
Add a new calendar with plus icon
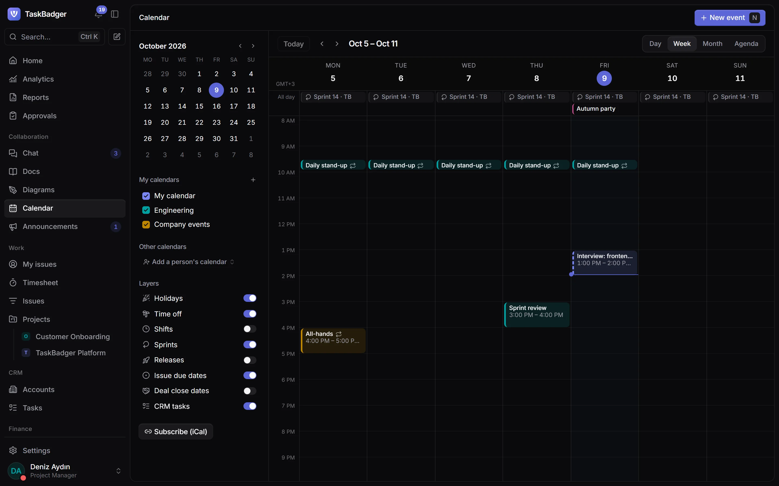(253, 180)
